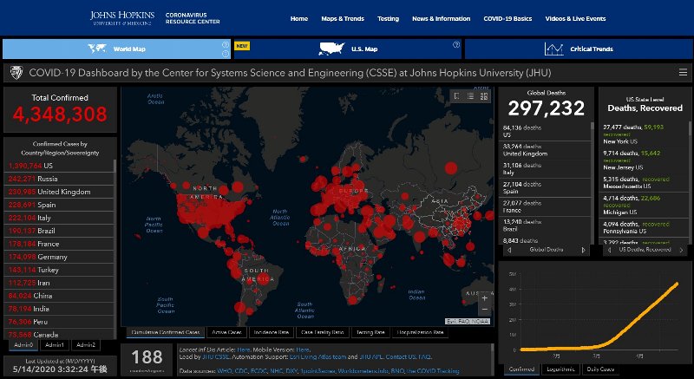The image size is (694, 379).
Task: Select Cumulative Confirmed Cases map layer tab
Action: 165,332
